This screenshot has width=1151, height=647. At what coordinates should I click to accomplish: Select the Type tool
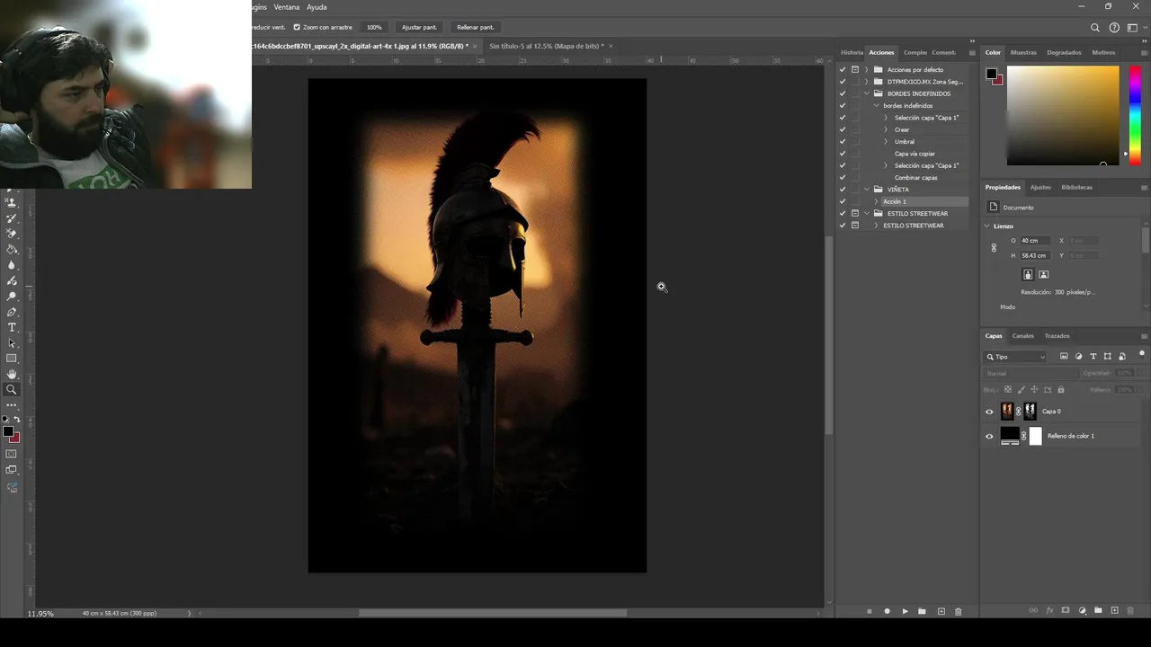pos(12,327)
